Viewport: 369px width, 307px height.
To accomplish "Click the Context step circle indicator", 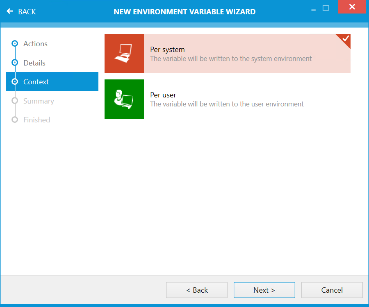I will click(x=15, y=81).
